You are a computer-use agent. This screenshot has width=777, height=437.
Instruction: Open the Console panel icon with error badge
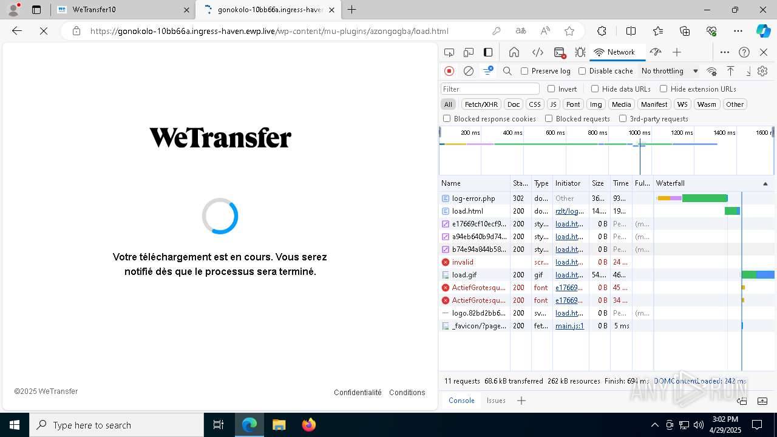click(560, 52)
